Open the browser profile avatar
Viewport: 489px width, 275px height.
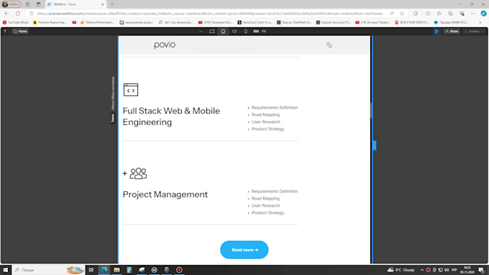(12, 4)
